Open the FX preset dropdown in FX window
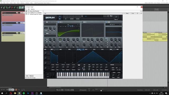Image resolution: width=169 pixels, height=95 pixels. (x=83, y=13)
